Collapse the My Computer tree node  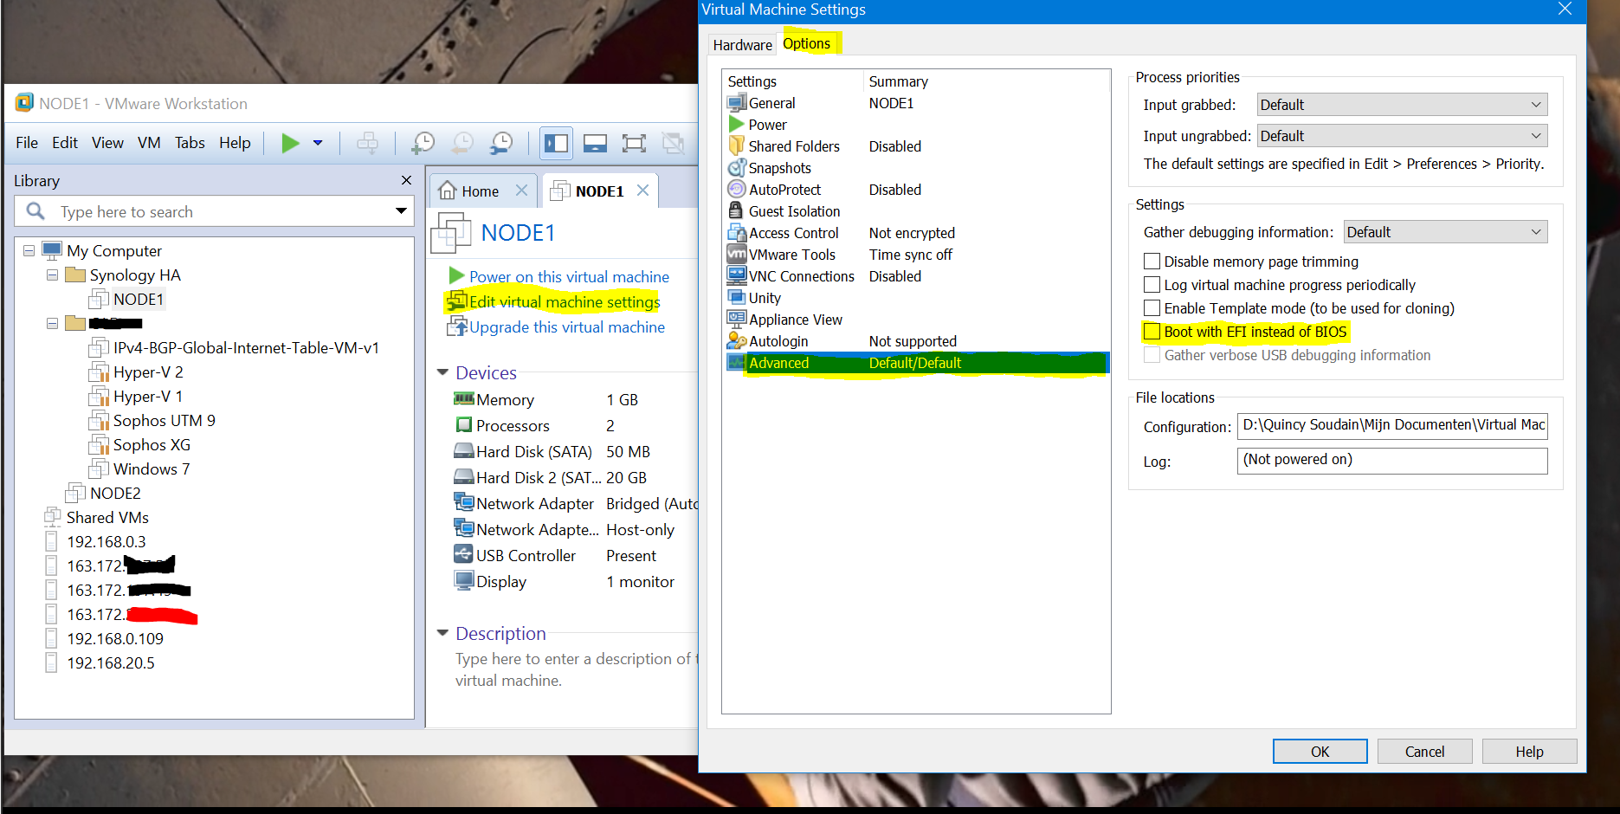[x=29, y=251]
